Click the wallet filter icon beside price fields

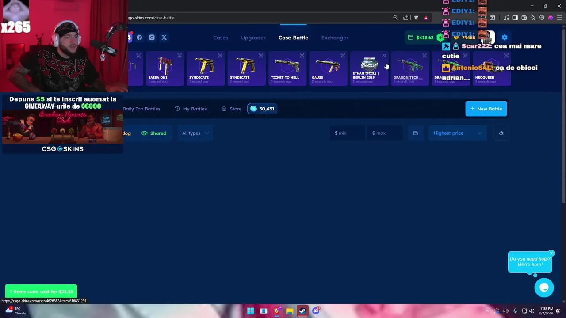pyautogui.click(x=415, y=133)
